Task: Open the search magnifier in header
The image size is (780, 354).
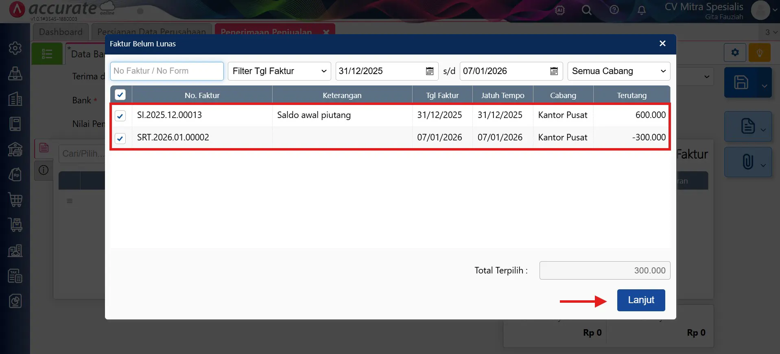Action: pyautogui.click(x=586, y=10)
